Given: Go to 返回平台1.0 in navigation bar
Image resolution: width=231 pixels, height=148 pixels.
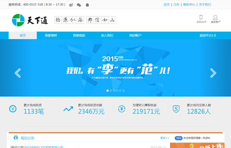Looking at the screenshot, I should pyautogui.click(x=208, y=35).
